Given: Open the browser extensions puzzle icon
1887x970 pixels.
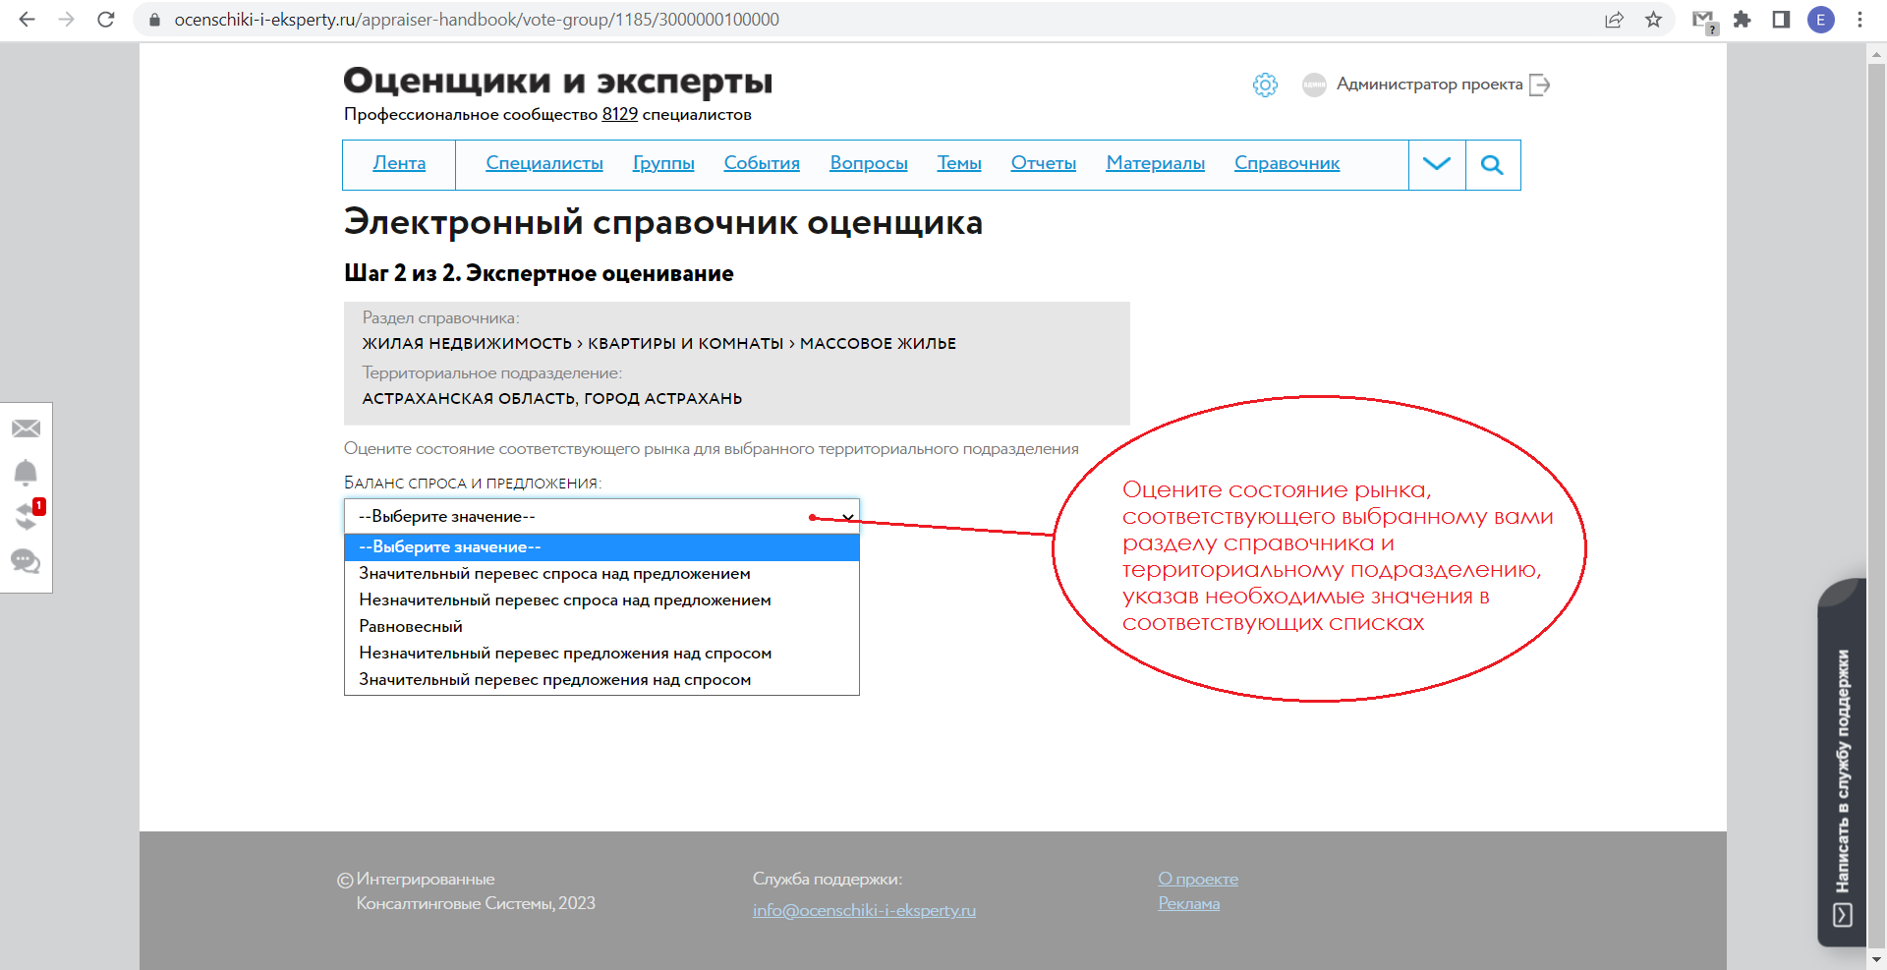Looking at the screenshot, I should pos(1742,20).
